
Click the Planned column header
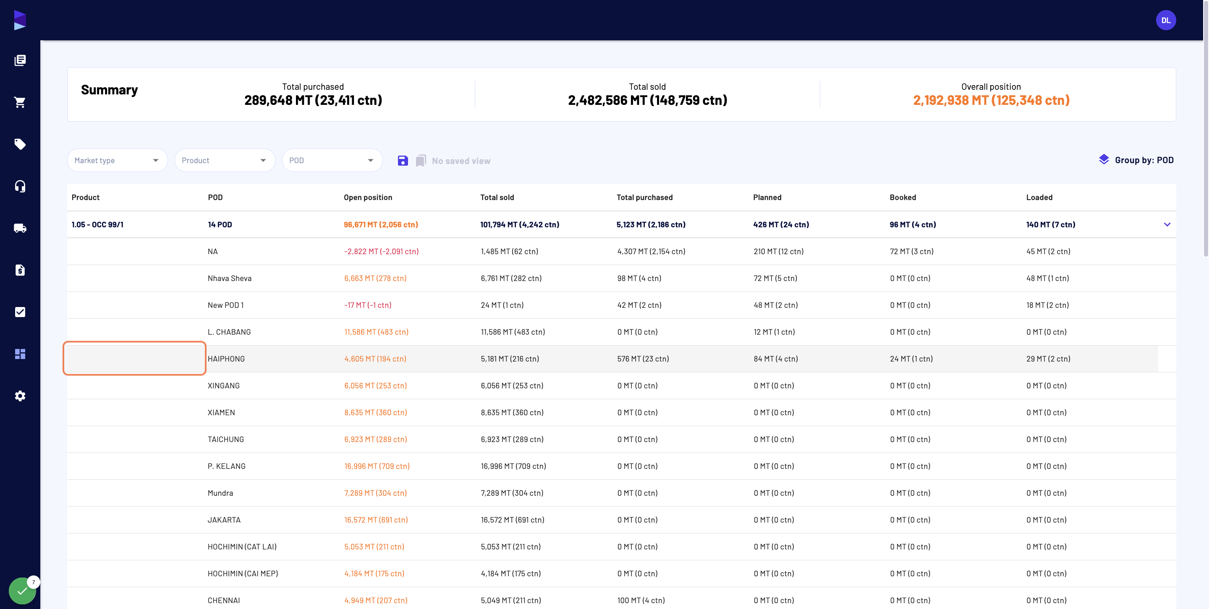tap(767, 198)
